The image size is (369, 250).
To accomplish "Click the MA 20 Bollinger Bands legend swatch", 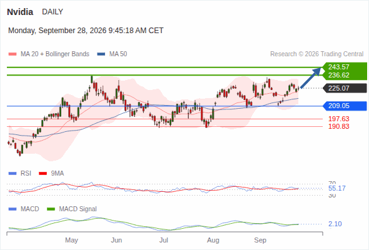I will tap(13, 54).
